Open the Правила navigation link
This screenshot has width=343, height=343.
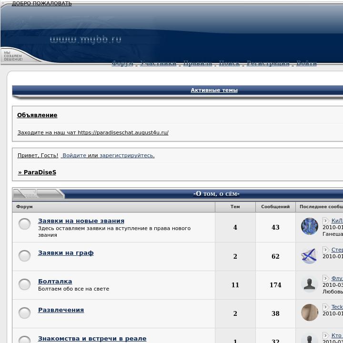click(198, 63)
